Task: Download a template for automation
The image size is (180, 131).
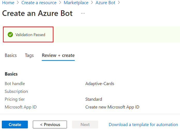Action: click(x=143, y=125)
